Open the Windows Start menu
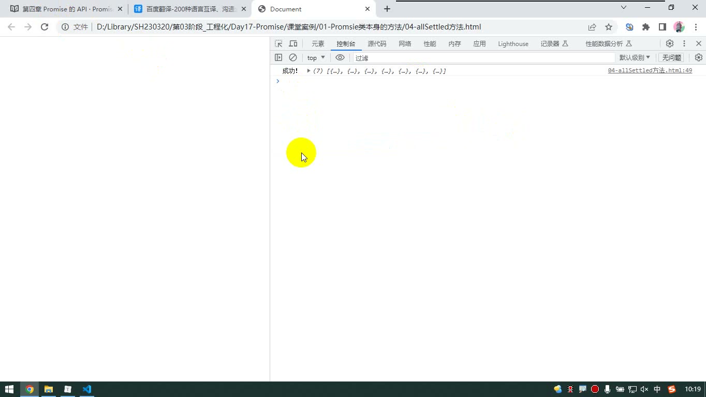The image size is (706, 397). pyautogui.click(x=9, y=389)
